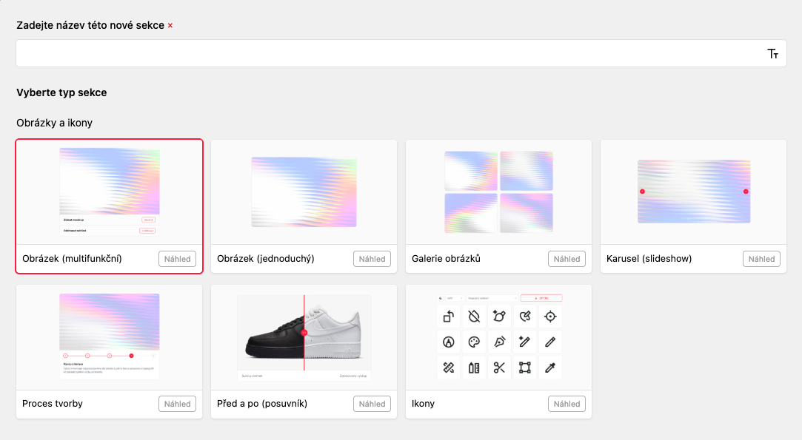802x440 pixels.
Task: Select the Obrázek (jednoduchý) section type
Action: coord(304,206)
